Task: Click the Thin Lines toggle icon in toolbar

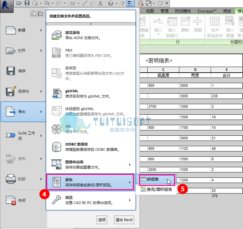Action: [130, 3]
